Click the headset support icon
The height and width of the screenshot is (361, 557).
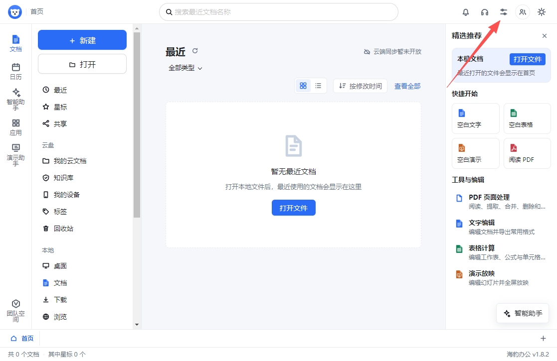coord(485,12)
